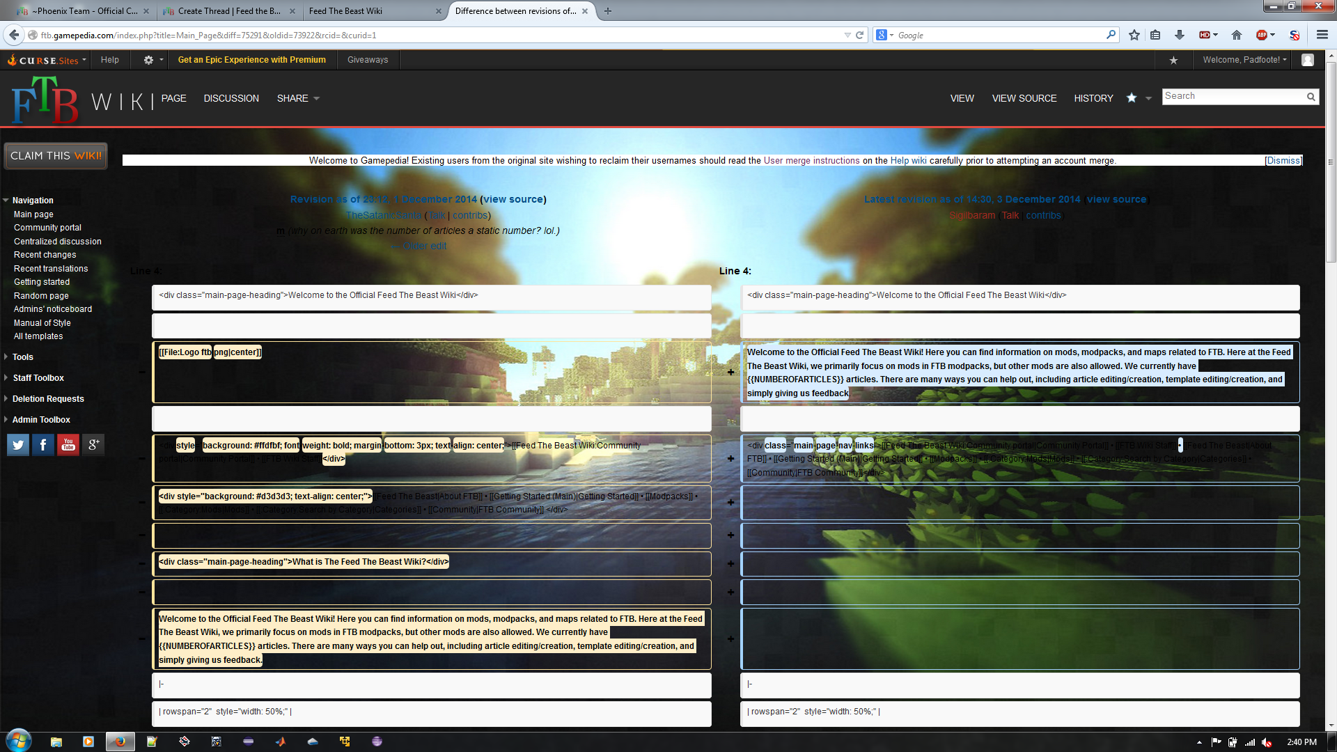This screenshot has height=752, width=1337.
Task: Open the Giveaways link
Action: pos(368,60)
